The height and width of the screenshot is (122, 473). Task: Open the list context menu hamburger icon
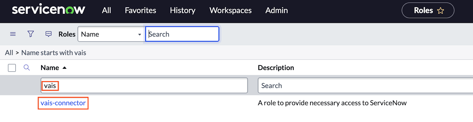(x=13, y=34)
